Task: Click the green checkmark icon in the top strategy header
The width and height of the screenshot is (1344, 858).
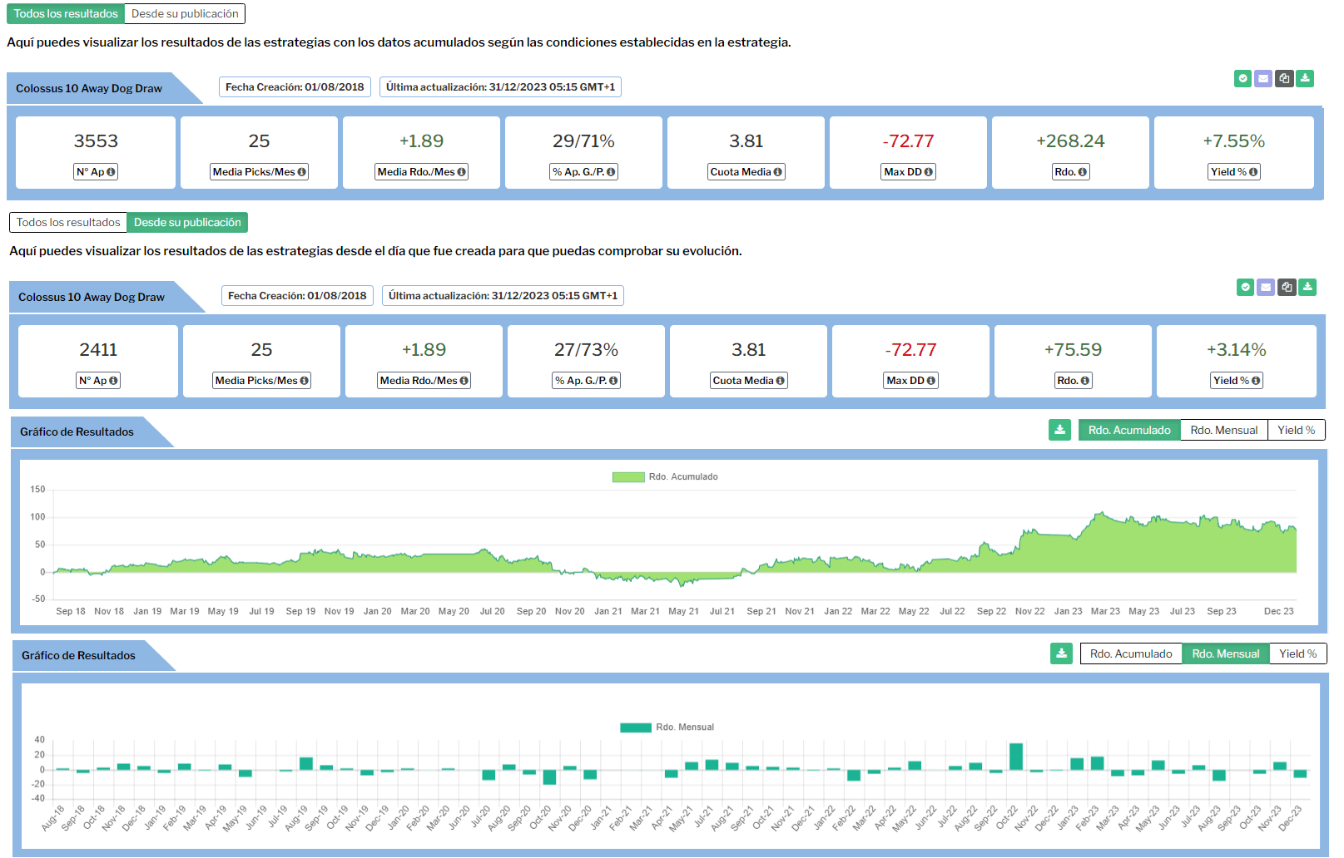Action: pos(1242,78)
